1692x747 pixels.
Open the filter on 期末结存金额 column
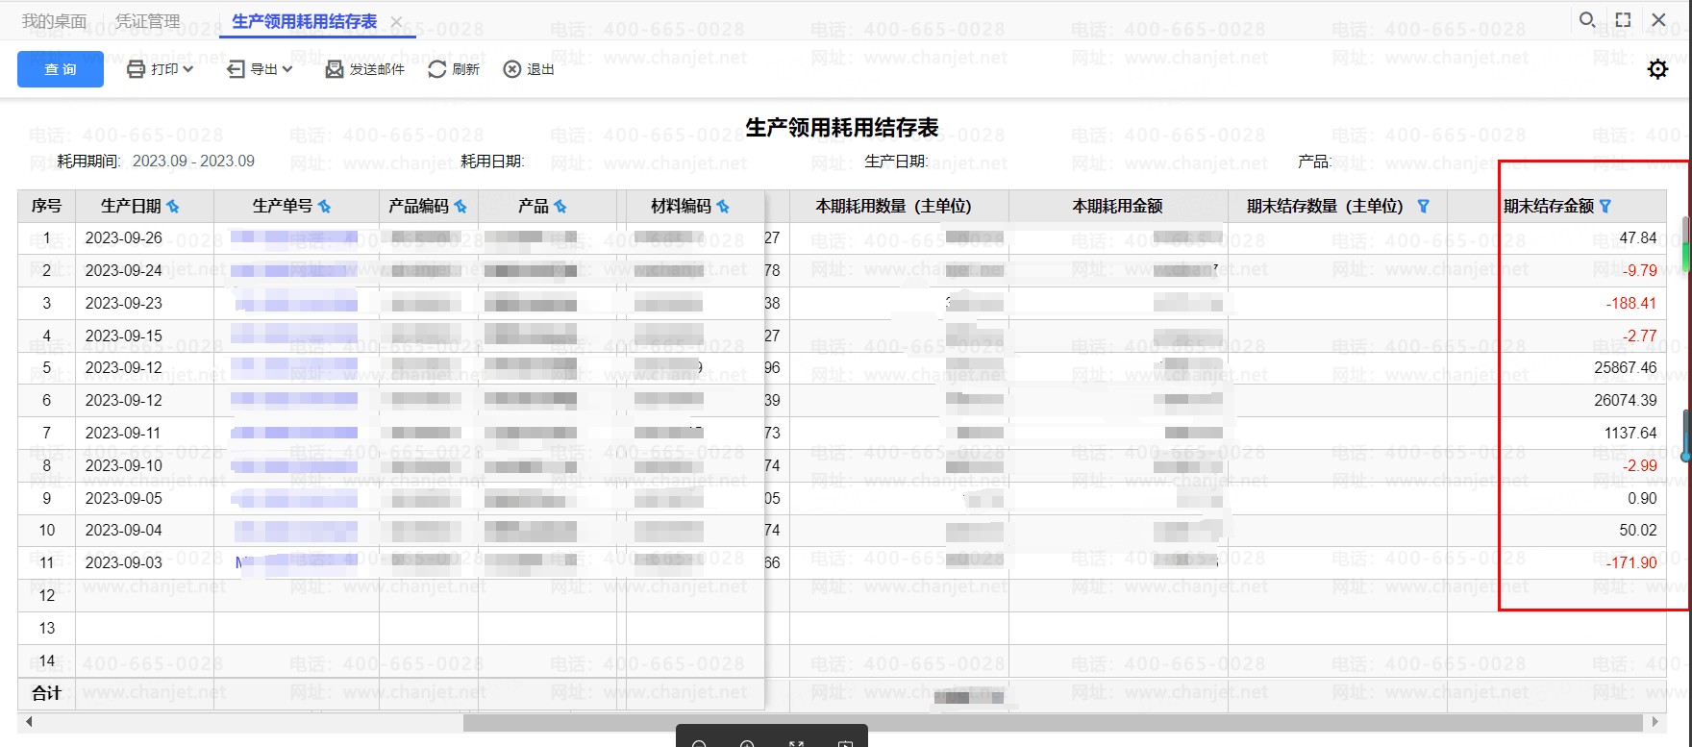click(x=1605, y=206)
